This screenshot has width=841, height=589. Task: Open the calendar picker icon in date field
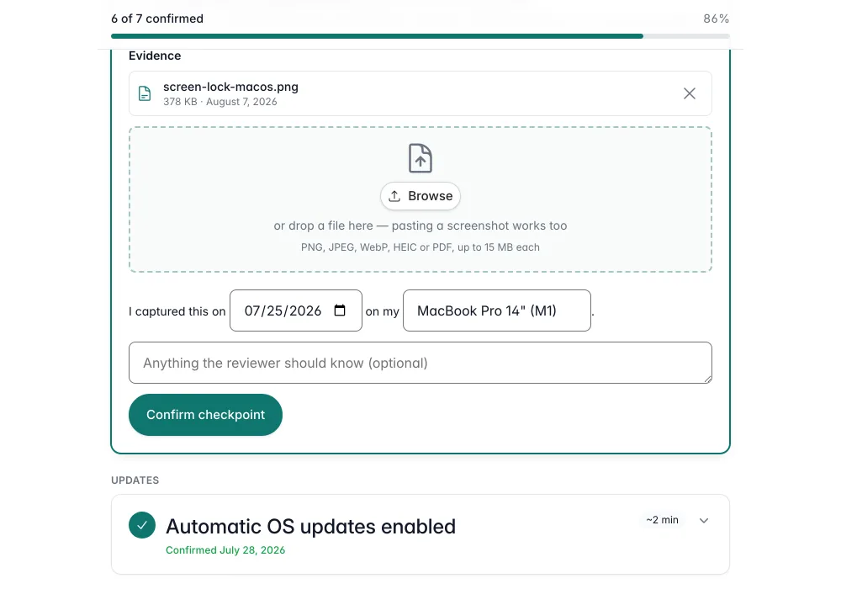(340, 310)
